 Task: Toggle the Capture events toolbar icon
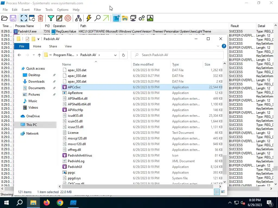point(24,18)
